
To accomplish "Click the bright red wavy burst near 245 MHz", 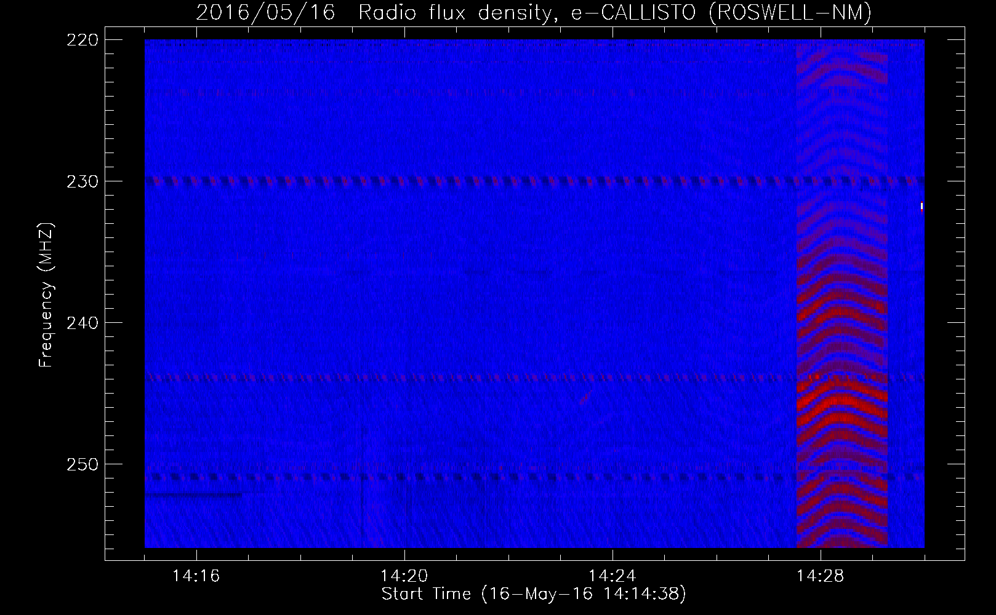I will 841,403.
